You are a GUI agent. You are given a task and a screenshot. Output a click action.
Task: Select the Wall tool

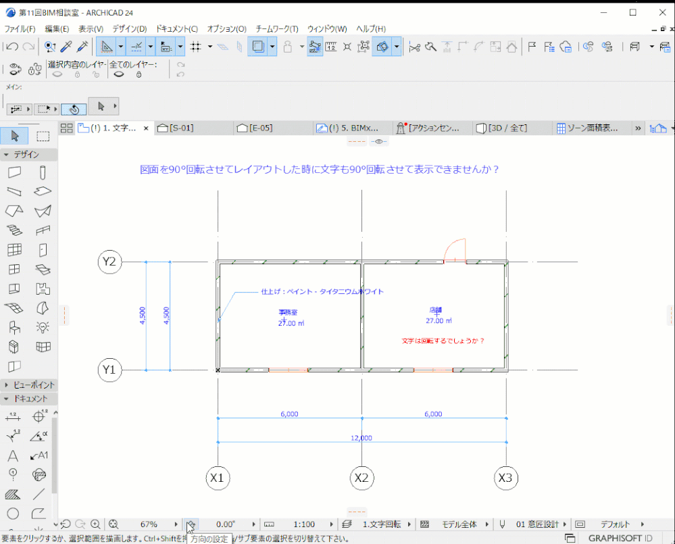click(x=14, y=172)
